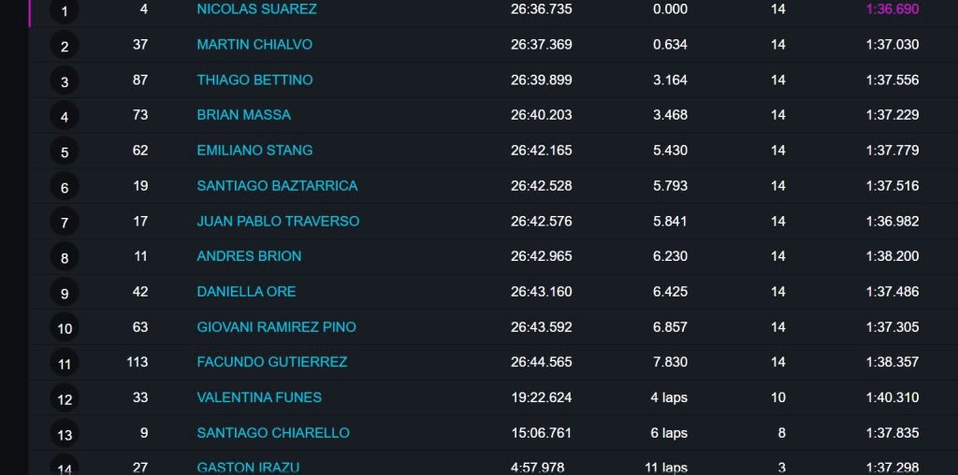Click position 10 circle badge
The image size is (958, 475).
(65, 328)
